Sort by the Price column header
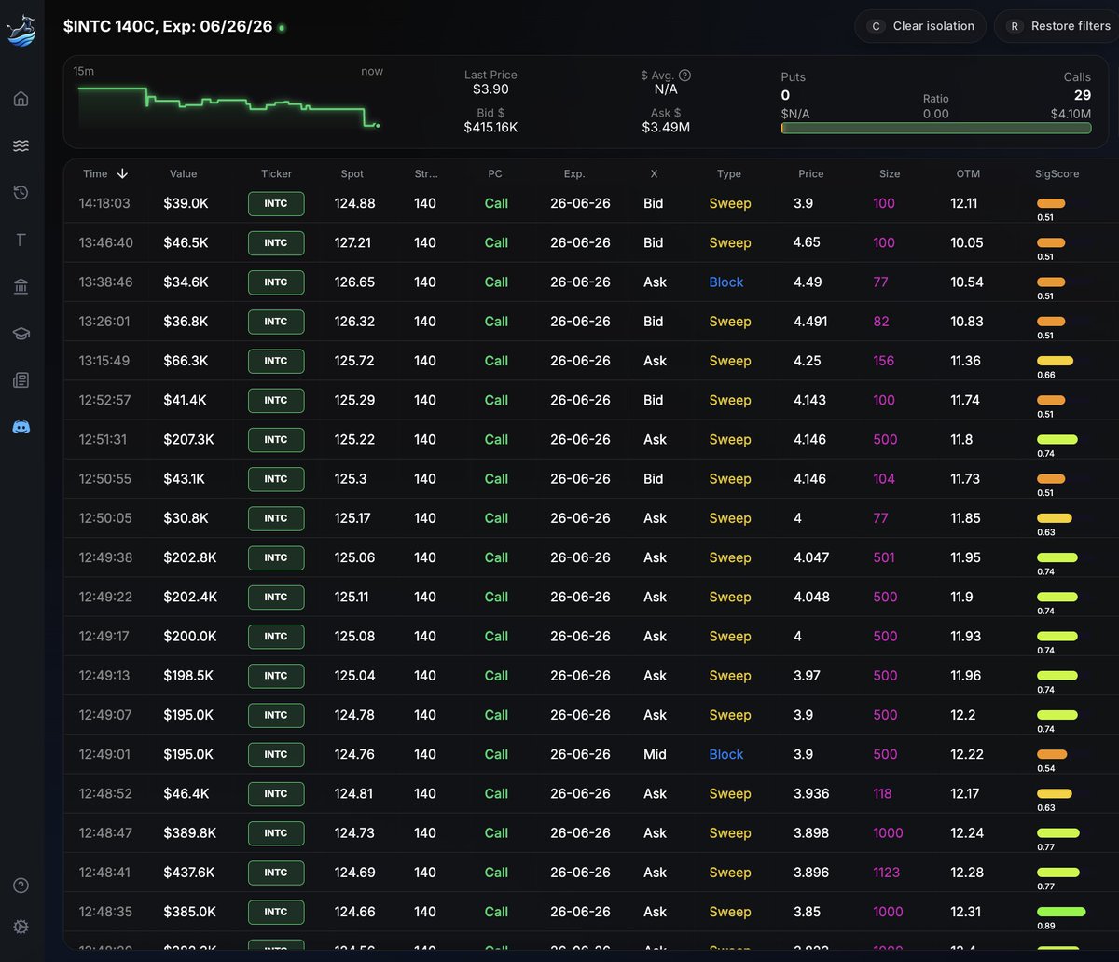 click(x=811, y=173)
